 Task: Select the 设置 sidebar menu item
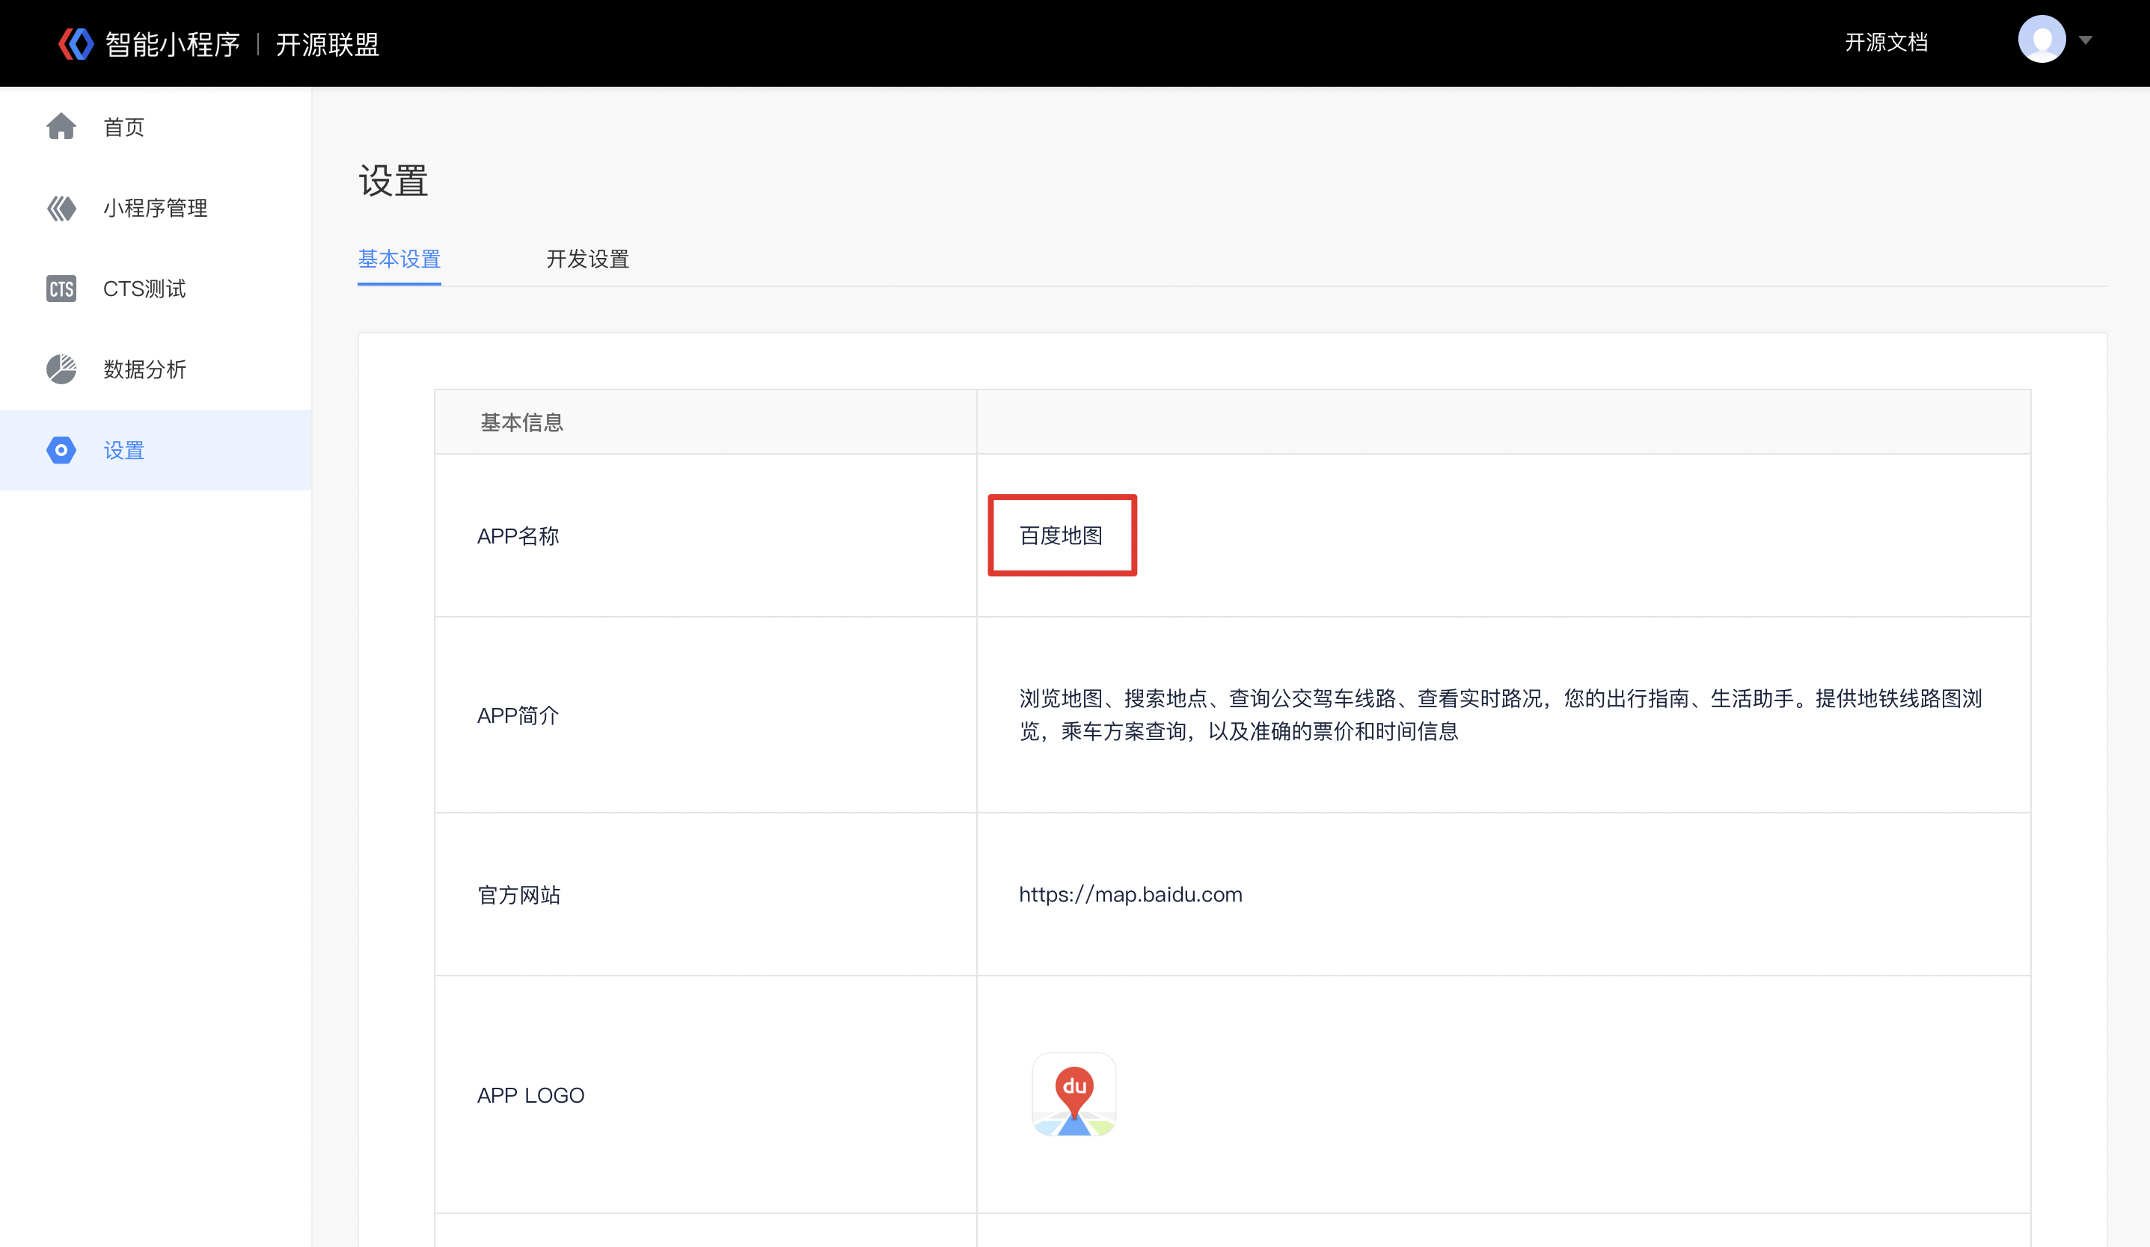tap(156, 450)
